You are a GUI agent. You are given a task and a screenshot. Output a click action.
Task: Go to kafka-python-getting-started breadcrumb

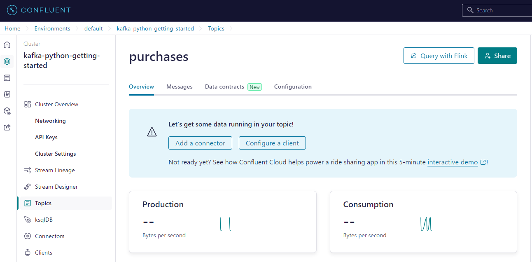coord(155,28)
